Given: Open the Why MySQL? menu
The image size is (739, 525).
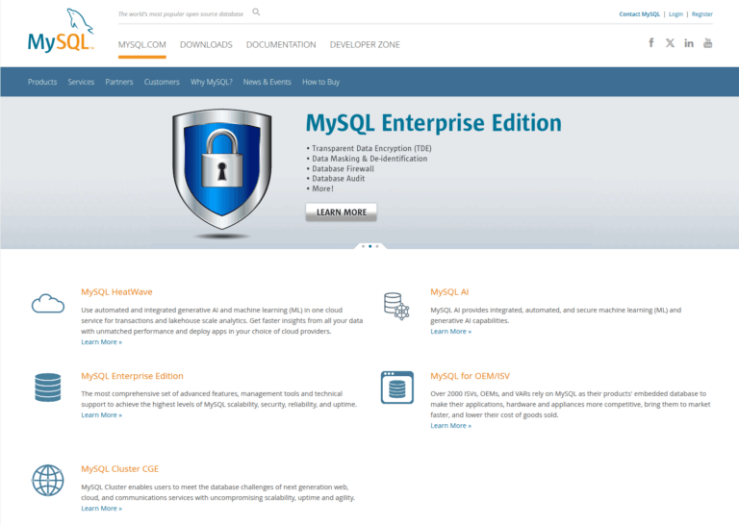Looking at the screenshot, I should [212, 82].
